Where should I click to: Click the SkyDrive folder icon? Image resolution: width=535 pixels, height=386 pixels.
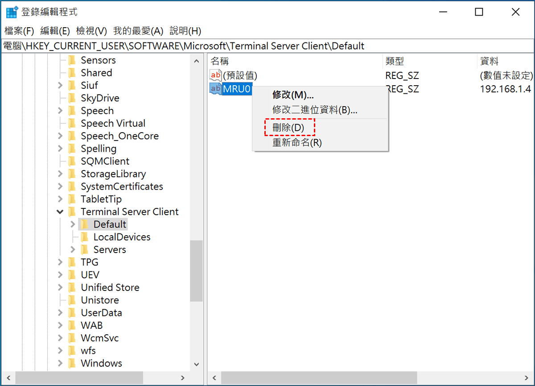tap(72, 98)
